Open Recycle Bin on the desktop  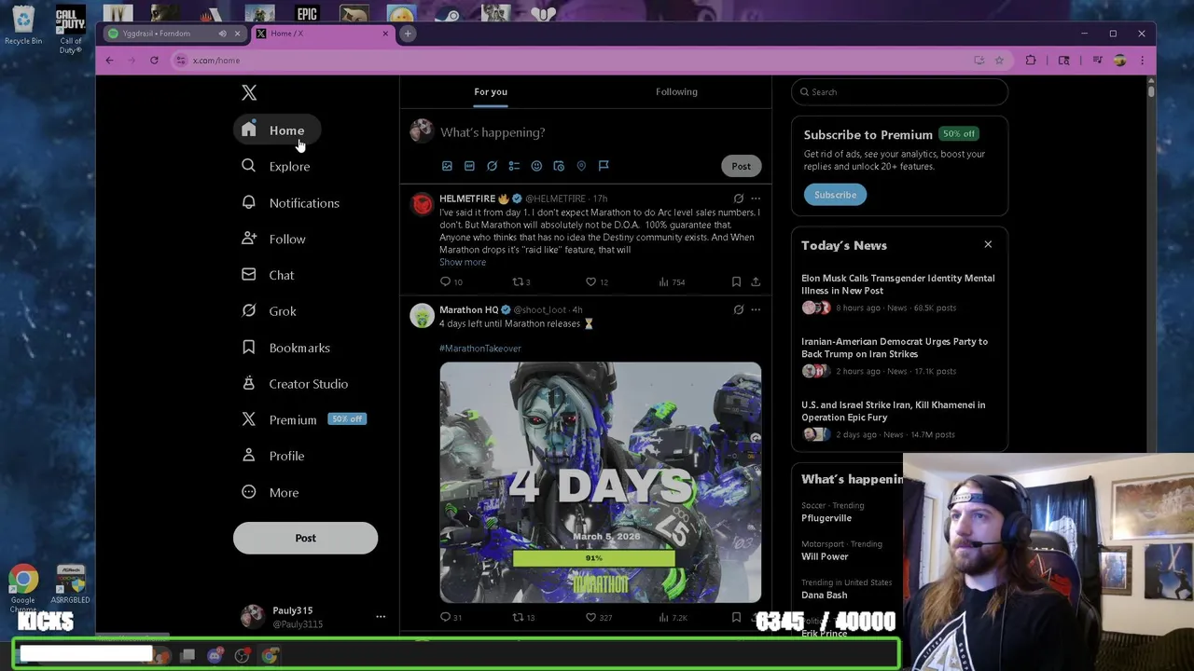pos(23,26)
